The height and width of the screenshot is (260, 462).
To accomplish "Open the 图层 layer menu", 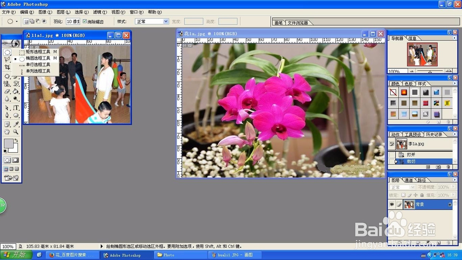I will pos(63,12).
